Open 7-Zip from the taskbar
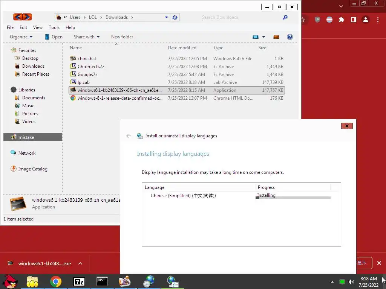This screenshot has width=386, height=289. [x=79, y=281]
